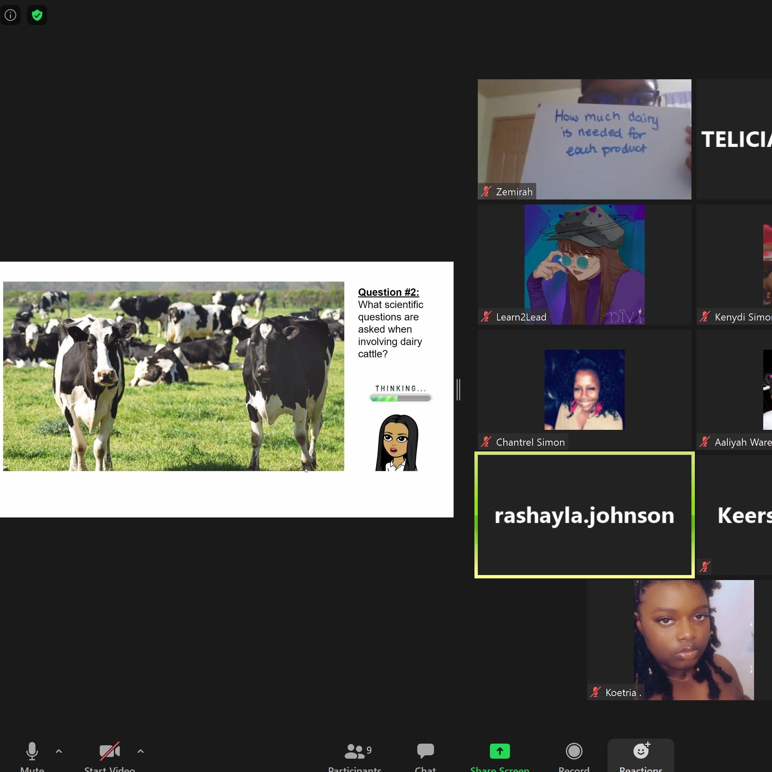Click Zemirah's muted microphone icon
This screenshot has height=772, width=772.
click(x=486, y=192)
